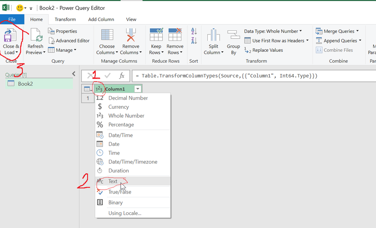Click the fx formula icon
The width and height of the screenshot is (376, 228).
(122, 76)
